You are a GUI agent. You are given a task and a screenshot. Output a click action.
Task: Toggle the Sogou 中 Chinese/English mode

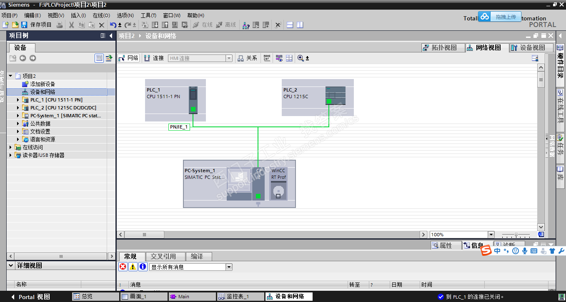(x=497, y=251)
